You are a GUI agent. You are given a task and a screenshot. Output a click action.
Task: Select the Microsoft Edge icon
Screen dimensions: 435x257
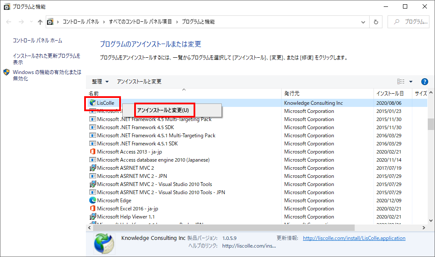92,200
